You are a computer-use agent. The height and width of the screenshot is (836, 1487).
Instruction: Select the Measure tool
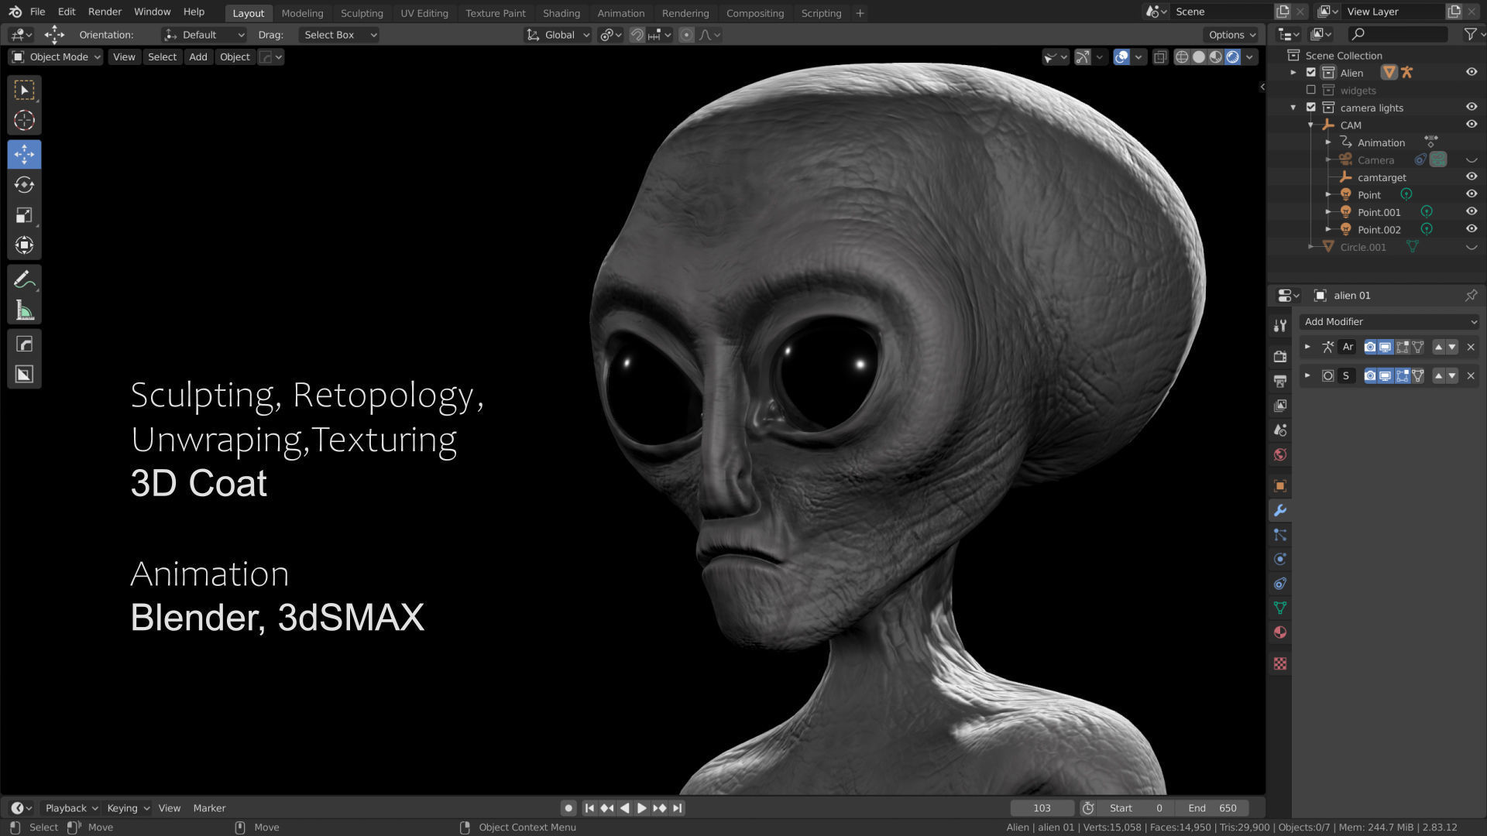tap(24, 311)
